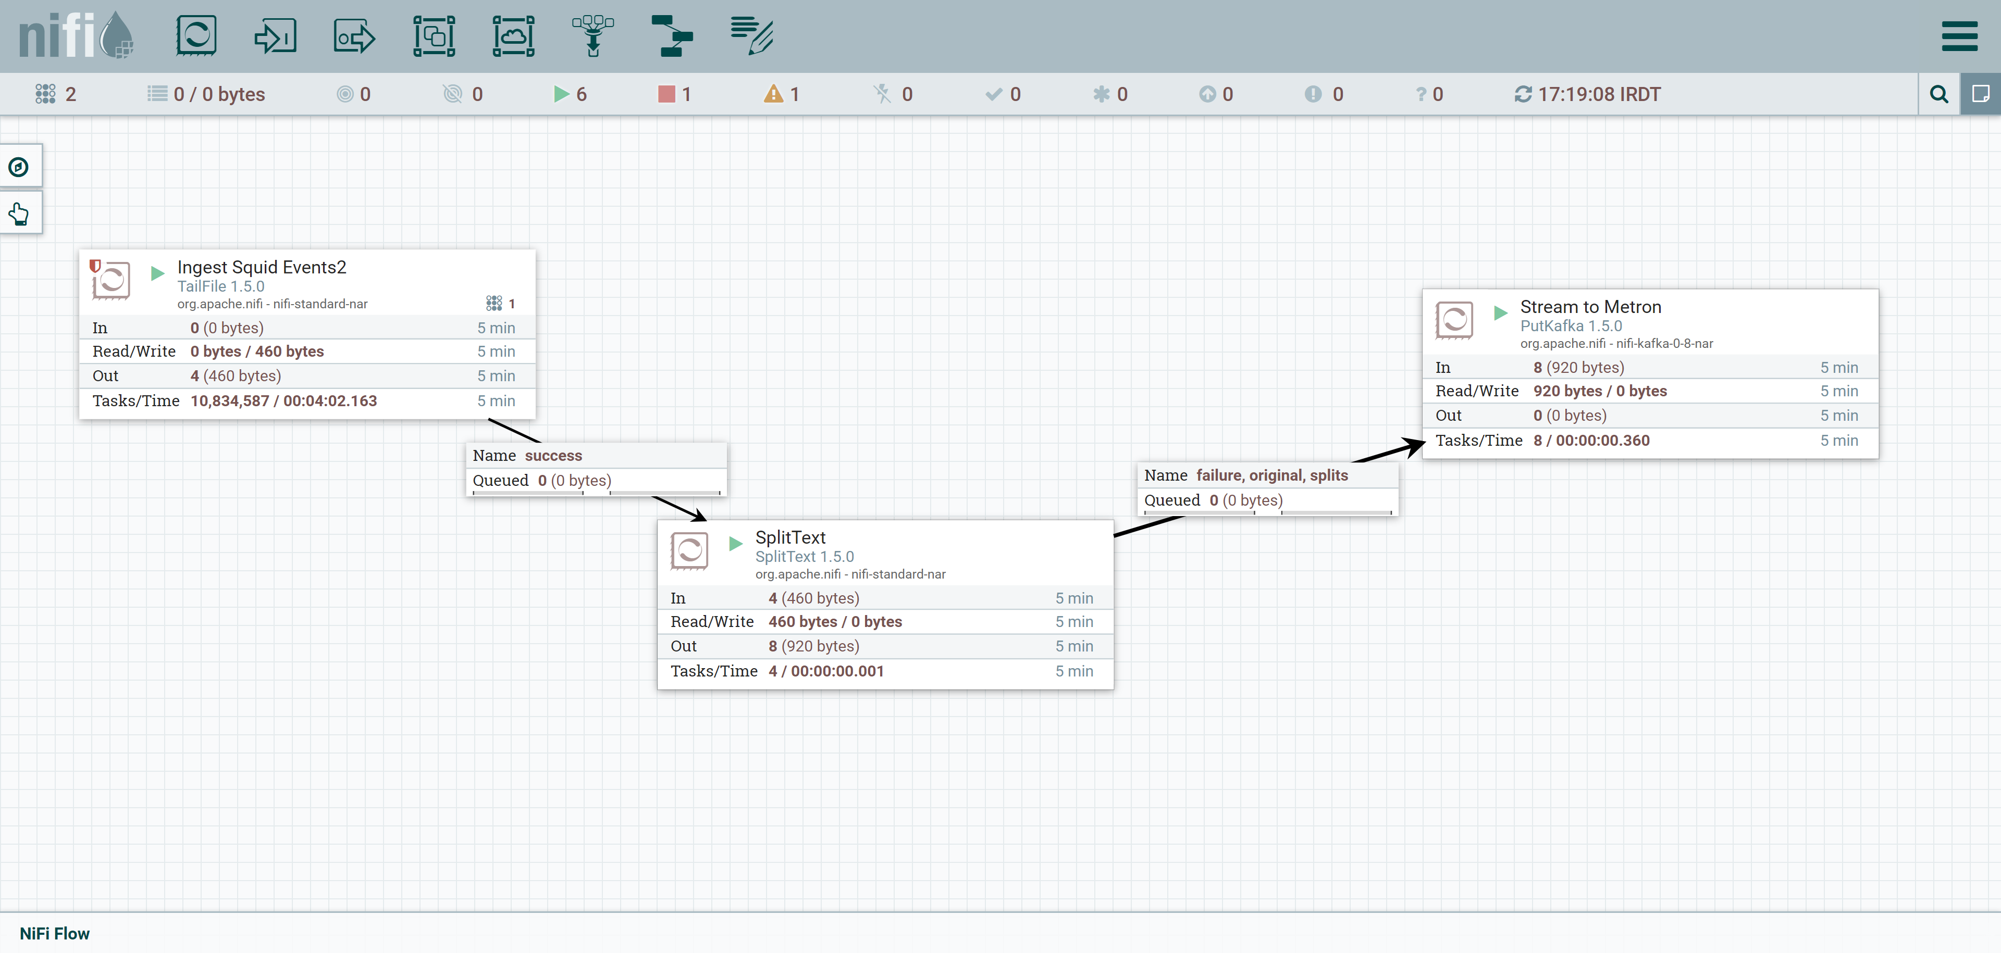Click the success connection label
The height and width of the screenshot is (953, 2001).
[x=596, y=467]
